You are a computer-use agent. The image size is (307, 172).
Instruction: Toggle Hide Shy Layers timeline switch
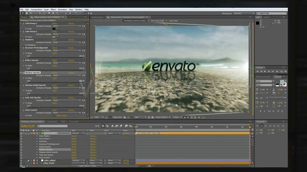[113, 126]
